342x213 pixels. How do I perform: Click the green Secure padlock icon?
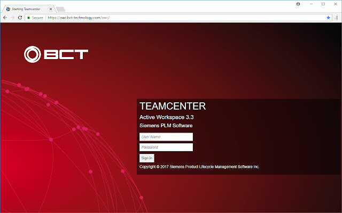click(28, 18)
